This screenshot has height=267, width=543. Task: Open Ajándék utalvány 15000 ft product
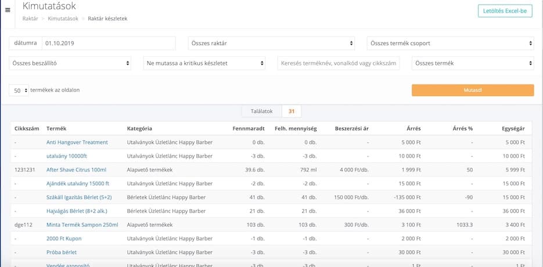[78, 184]
